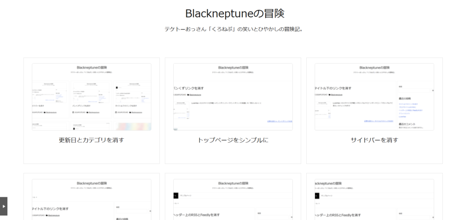Click blank card area below 更新日とカテゴリを消す title

pos(91,154)
